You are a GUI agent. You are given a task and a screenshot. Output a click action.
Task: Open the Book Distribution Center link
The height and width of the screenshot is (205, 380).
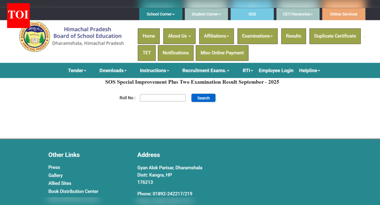tap(73, 191)
